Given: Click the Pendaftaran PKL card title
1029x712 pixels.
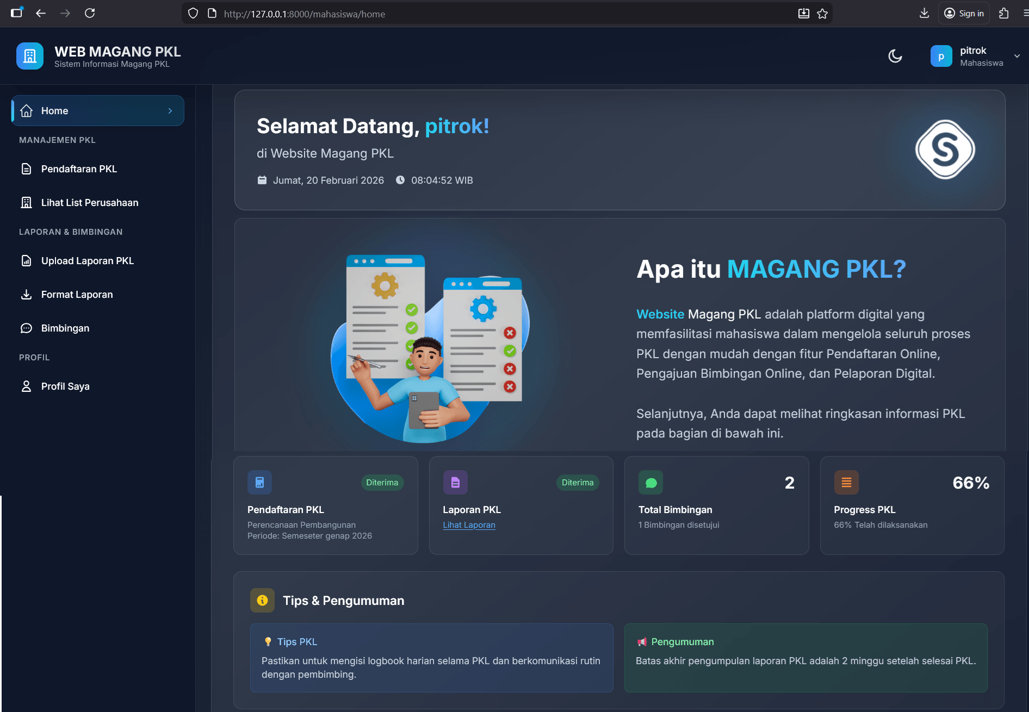Looking at the screenshot, I should (x=286, y=510).
